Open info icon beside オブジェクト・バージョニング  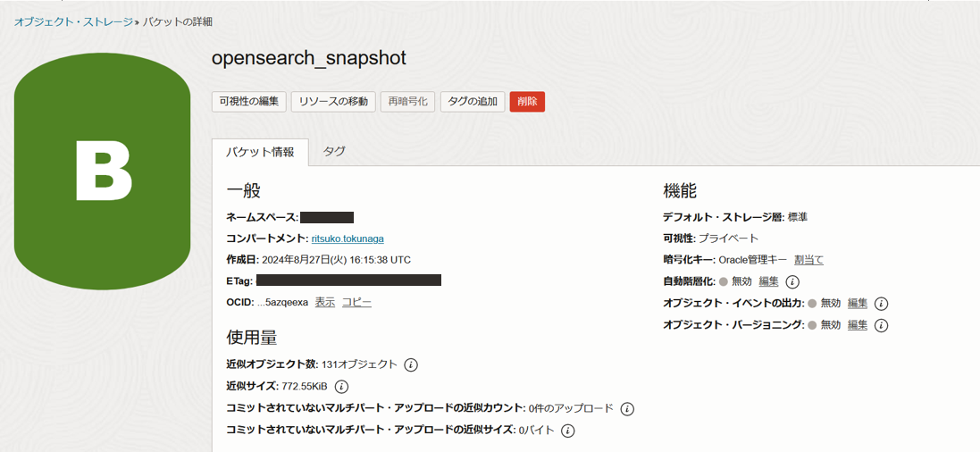coord(881,325)
